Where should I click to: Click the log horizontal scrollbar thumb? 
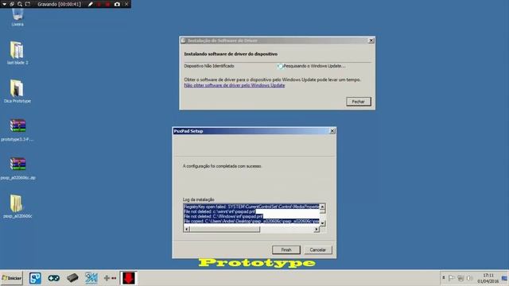[x=224, y=230]
